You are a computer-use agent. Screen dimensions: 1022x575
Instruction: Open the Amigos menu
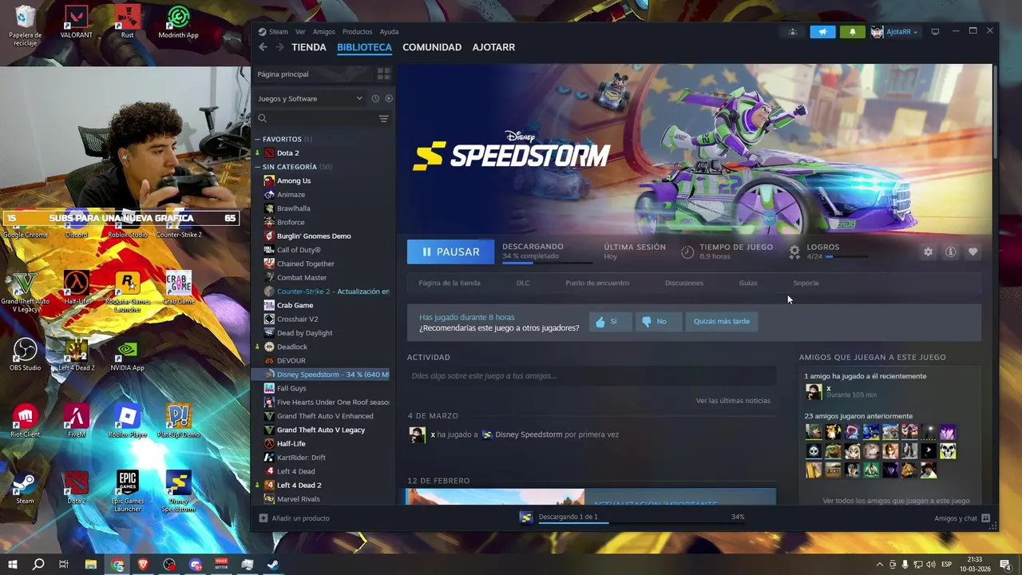click(324, 32)
